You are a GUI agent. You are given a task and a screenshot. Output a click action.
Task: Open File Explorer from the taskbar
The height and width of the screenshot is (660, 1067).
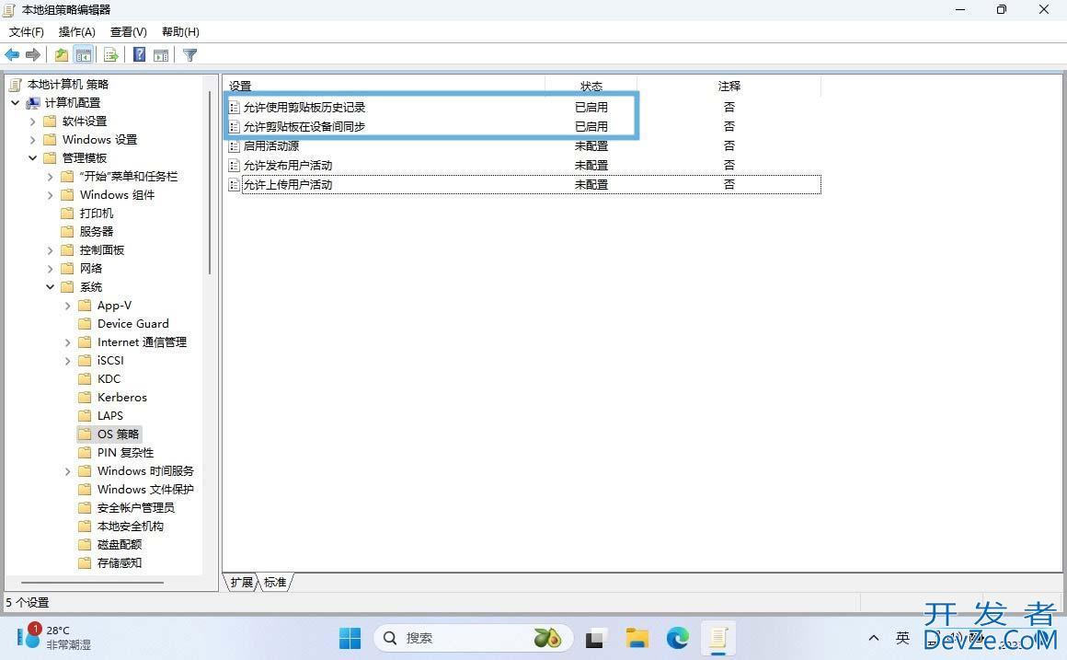(637, 638)
